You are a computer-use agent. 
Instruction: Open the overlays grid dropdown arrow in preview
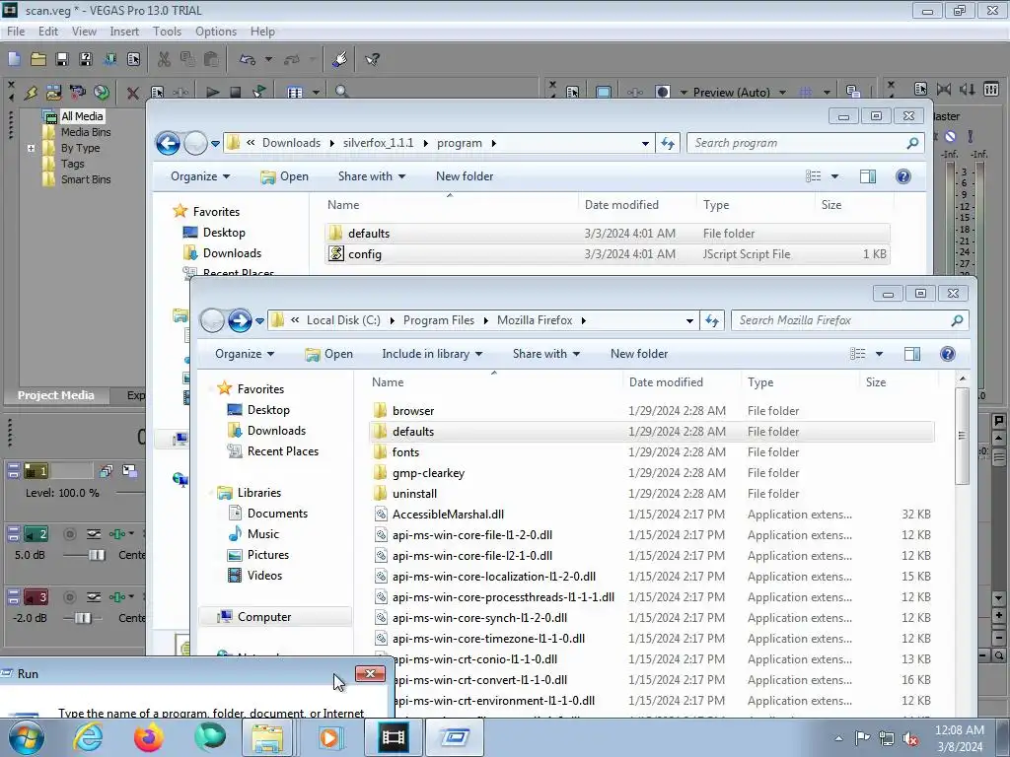click(827, 92)
